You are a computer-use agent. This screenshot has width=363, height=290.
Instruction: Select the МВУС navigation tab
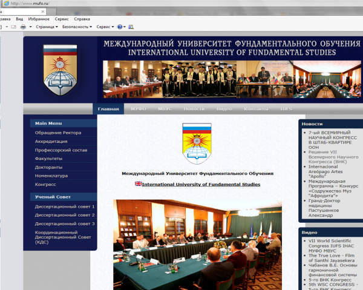[x=165, y=109]
